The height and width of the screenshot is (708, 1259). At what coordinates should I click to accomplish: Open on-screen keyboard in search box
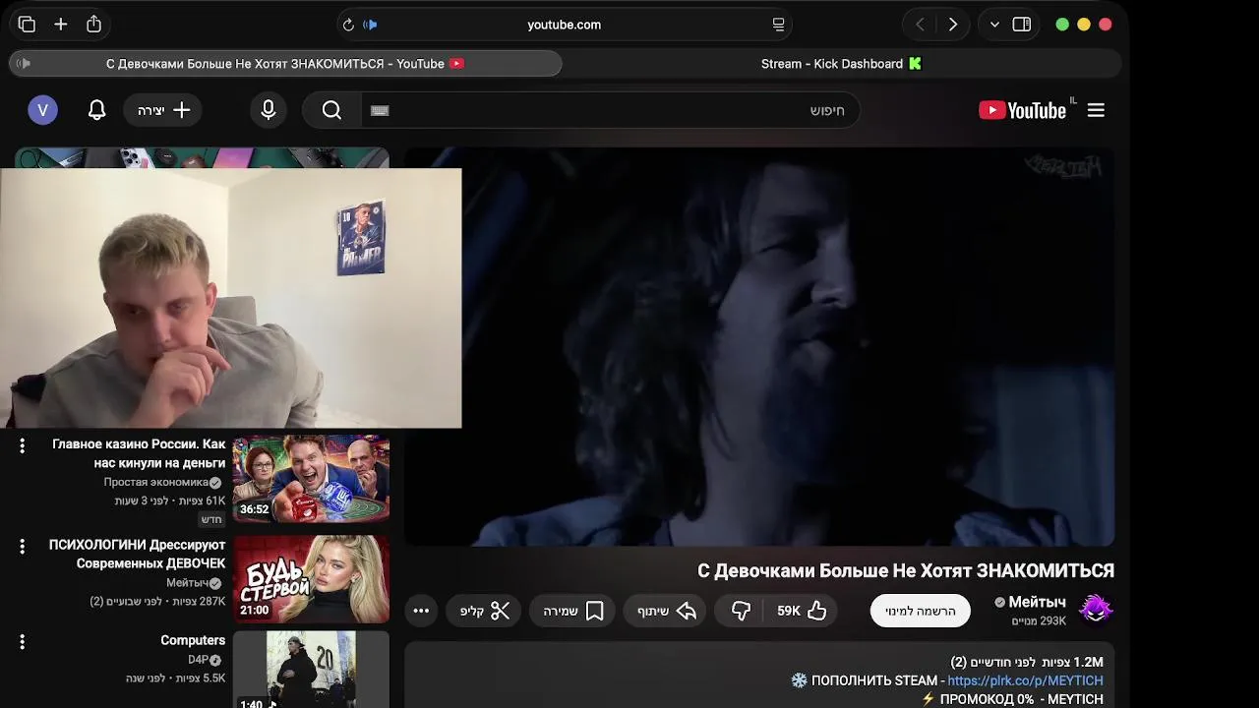[380, 110]
